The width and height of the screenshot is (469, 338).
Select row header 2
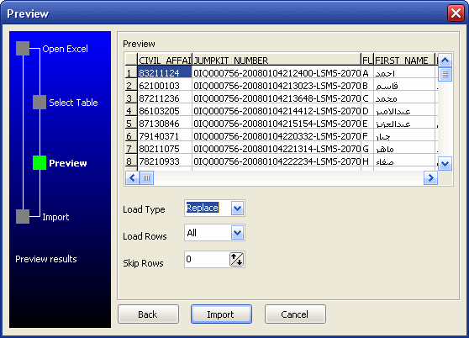pos(131,86)
